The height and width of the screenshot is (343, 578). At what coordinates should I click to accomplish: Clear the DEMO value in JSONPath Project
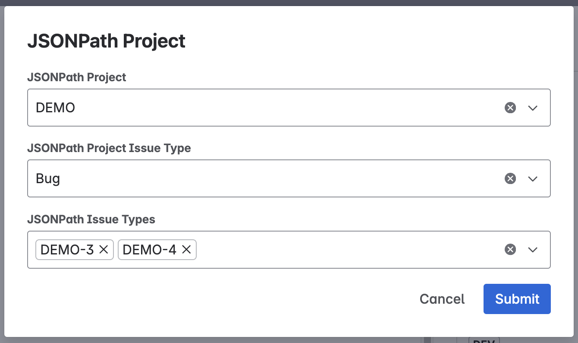[510, 108]
